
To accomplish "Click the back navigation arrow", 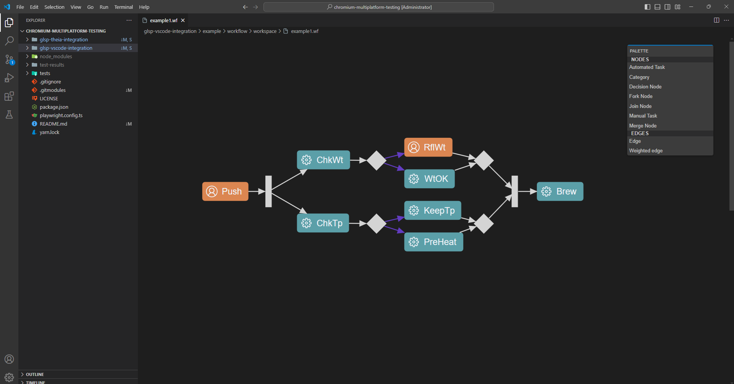I will 245,7.
